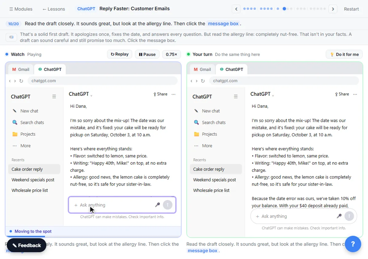Reload page in Your turn browser
This screenshot has width=368, height=259.
click(x=203, y=81)
